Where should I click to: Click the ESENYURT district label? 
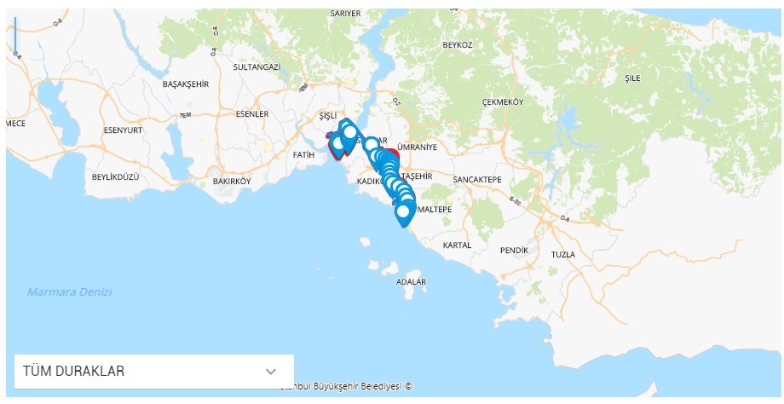[123, 130]
